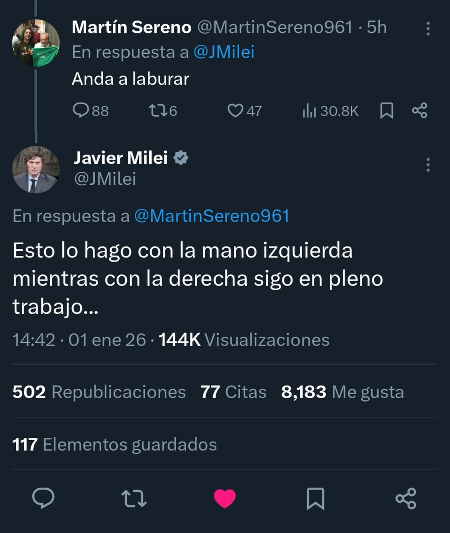Show the 8,183 Me gusta list
This screenshot has height=533, width=450.
(x=342, y=392)
